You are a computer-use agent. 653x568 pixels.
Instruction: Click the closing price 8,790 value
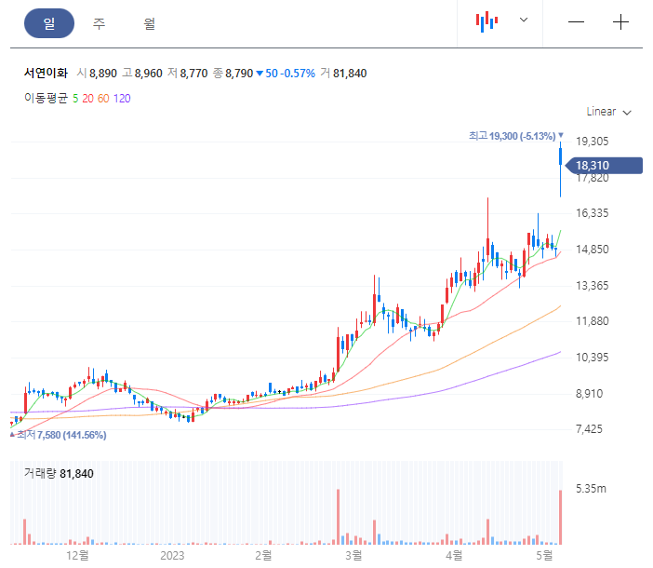tap(239, 74)
